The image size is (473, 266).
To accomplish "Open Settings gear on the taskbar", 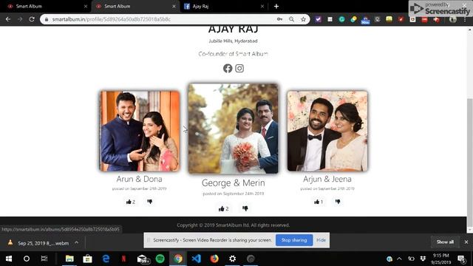I will click(232, 259).
